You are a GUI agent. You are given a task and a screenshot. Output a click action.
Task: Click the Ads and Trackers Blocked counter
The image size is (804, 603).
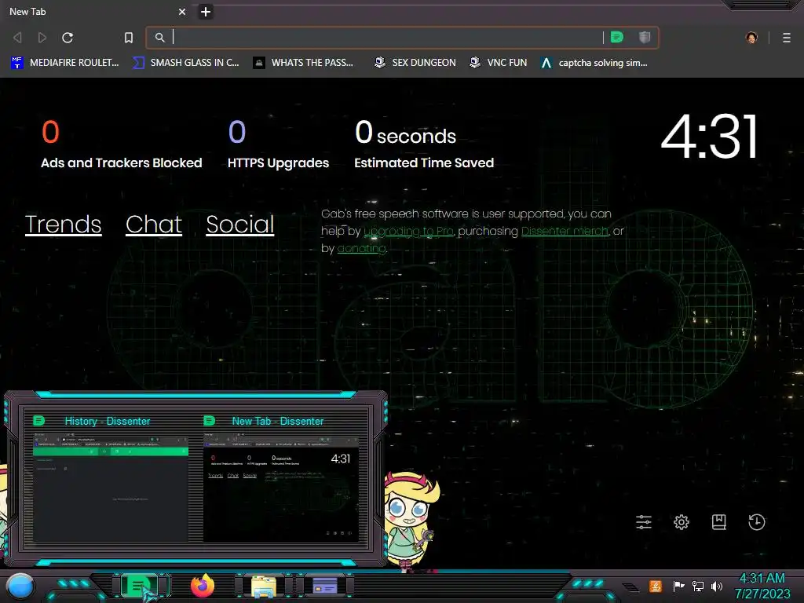(x=122, y=144)
